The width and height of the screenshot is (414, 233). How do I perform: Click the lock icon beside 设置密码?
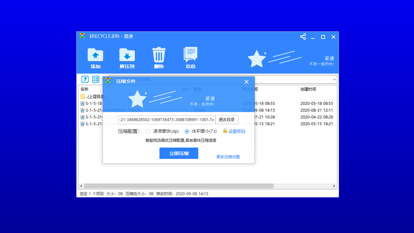click(x=225, y=131)
